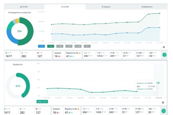This screenshot has width=173, height=115.
Task: Collapse upper stats row with green chevron button
Action: coord(164,55)
